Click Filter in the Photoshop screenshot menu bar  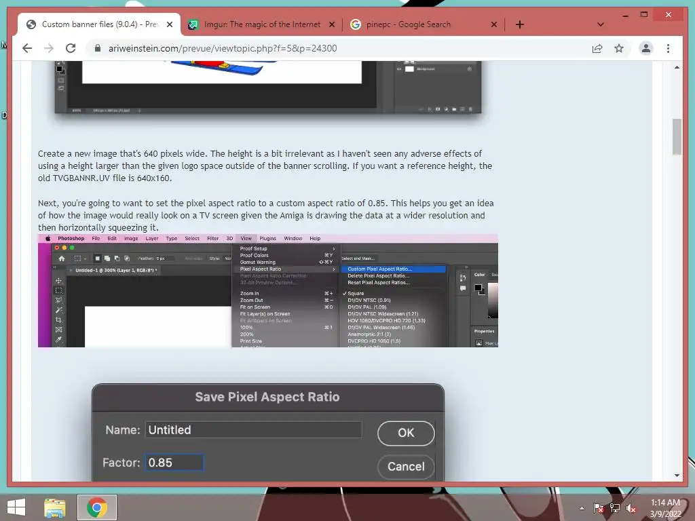pyautogui.click(x=212, y=238)
